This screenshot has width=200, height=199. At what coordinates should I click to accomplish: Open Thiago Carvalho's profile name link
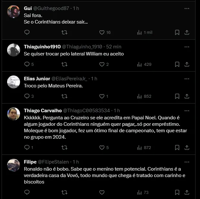(43, 111)
